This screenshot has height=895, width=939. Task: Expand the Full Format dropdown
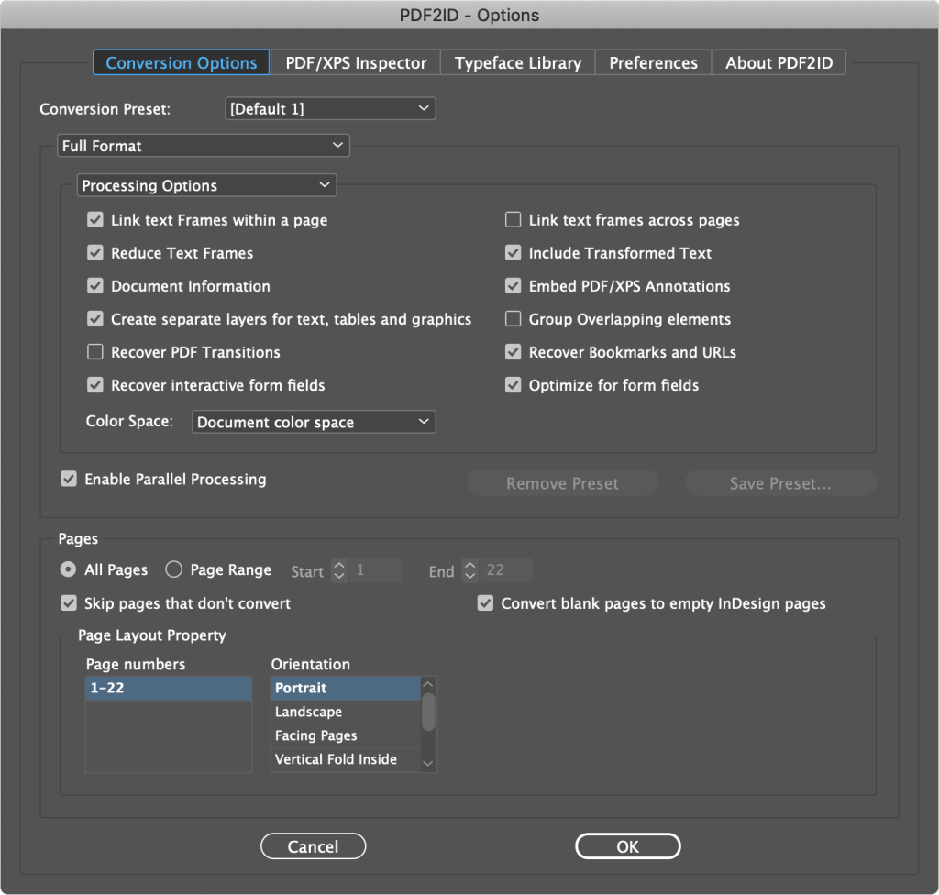tap(203, 146)
